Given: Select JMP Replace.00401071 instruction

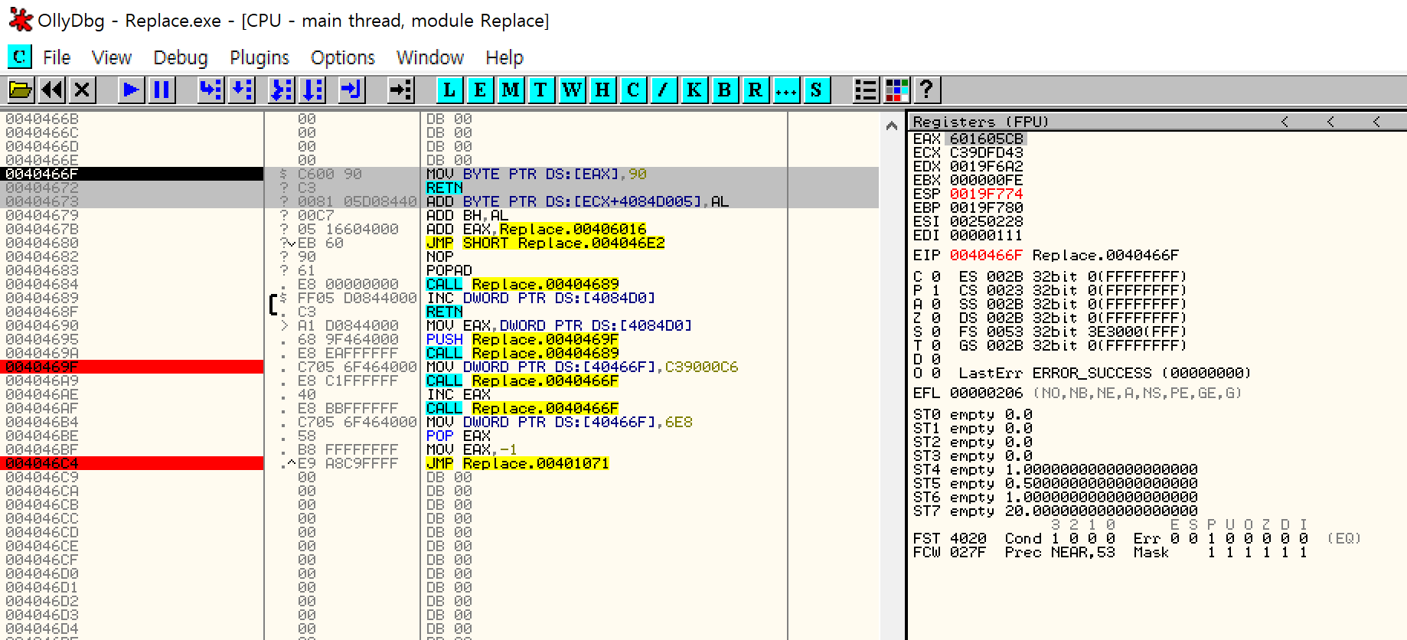Looking at the screenshot, I should click(517, 463).
